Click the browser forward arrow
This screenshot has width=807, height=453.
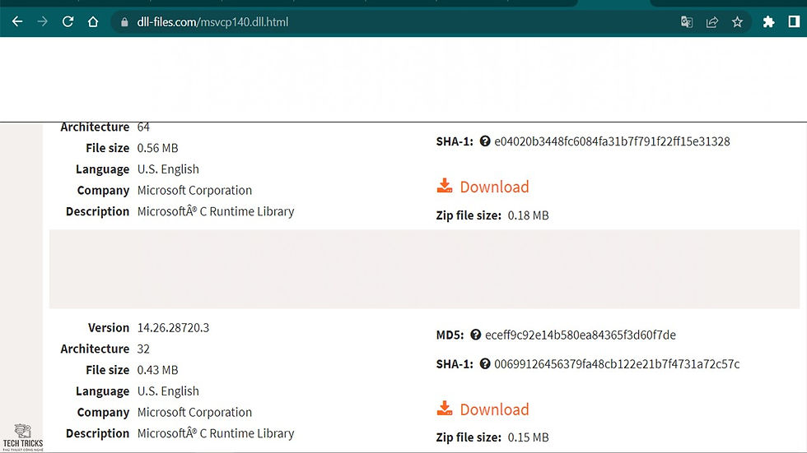pyautogui.click(x=43, y=21)
